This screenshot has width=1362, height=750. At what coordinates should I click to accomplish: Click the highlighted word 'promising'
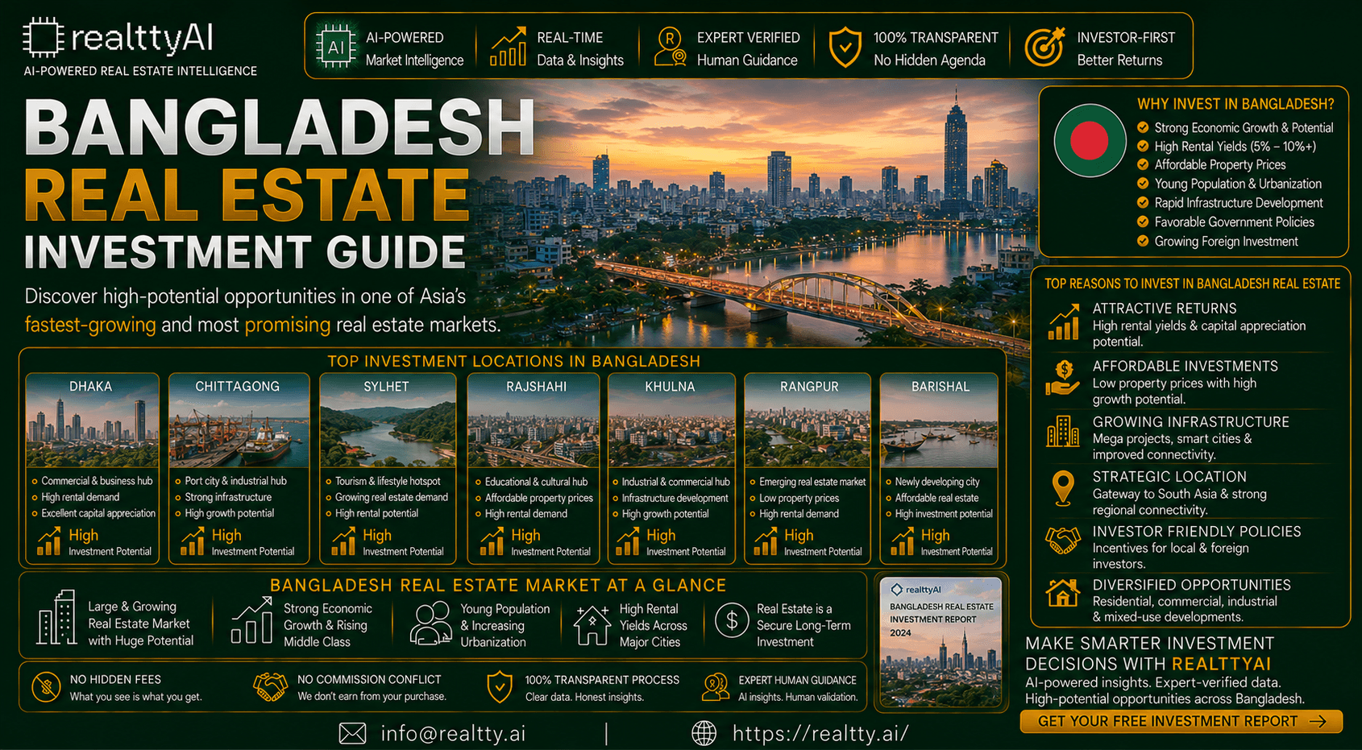coord(288,325)
